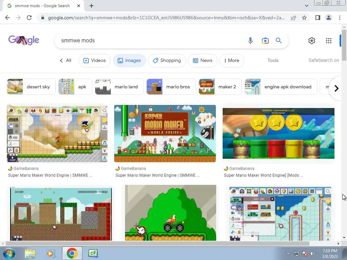
Task: Show hidden system tray icons
Action: point(288,254)
